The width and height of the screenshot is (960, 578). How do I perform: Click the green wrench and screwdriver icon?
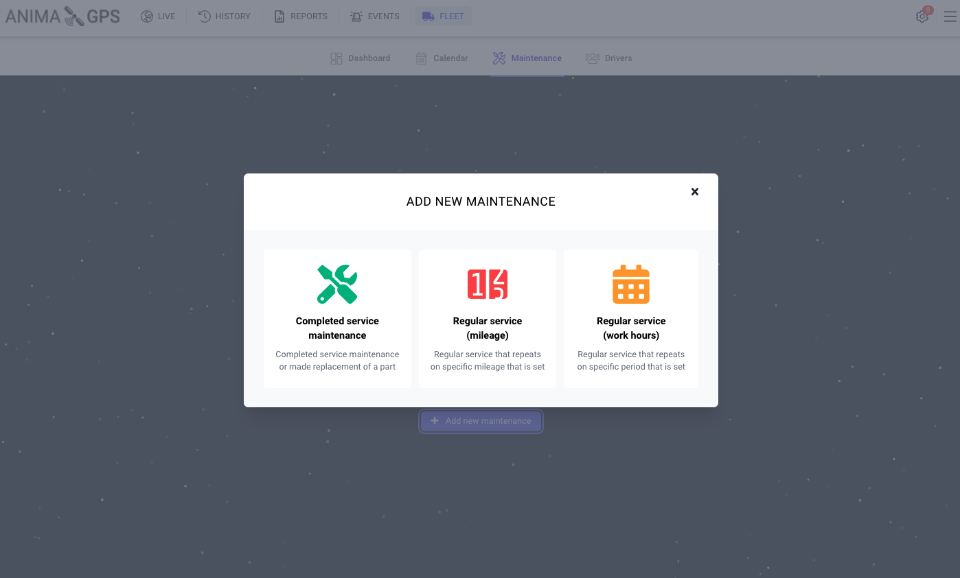(336, 284)
